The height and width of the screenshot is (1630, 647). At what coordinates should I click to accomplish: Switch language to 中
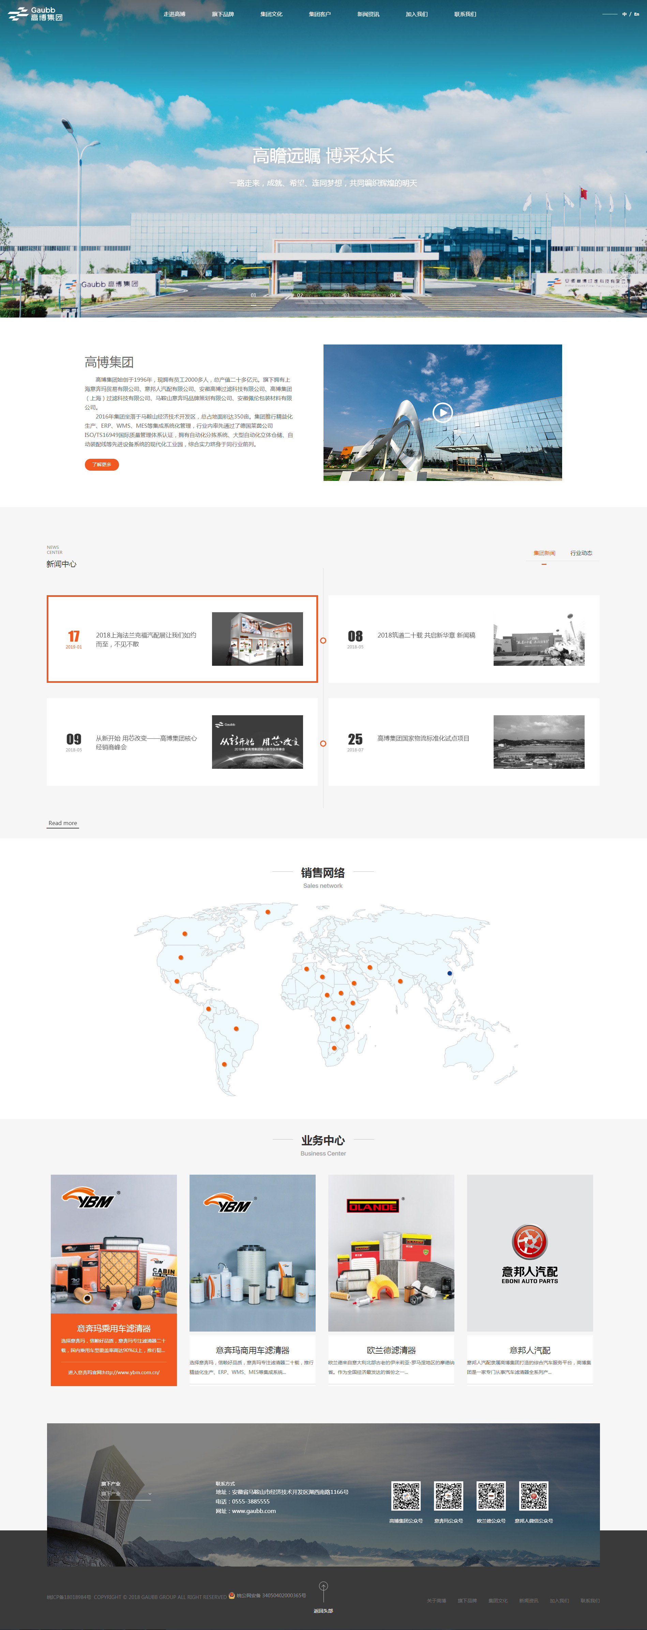(624, 14)
